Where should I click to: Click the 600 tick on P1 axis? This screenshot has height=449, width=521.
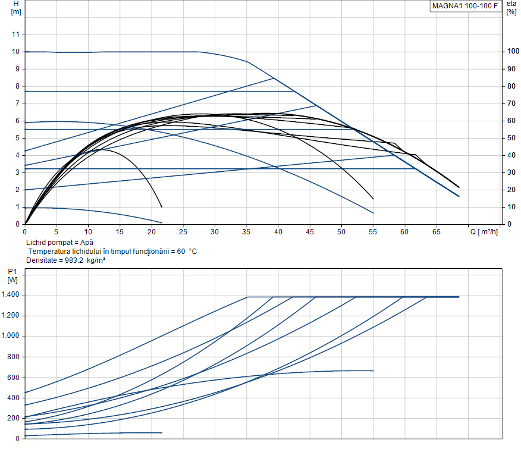tap(14, 378)
